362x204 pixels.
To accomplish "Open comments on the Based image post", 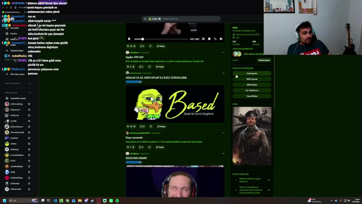I will (x=142, y=126).
